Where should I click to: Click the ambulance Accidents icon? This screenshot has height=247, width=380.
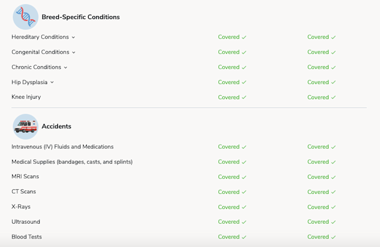pos(25,127)
